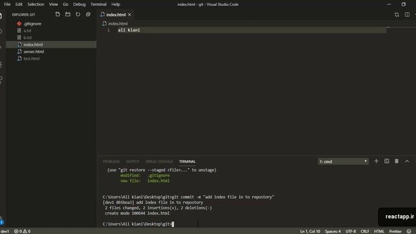Click 'new file: index.html' terminal line
The width and height of the screenshot is (416, 234).
pos(145,181)
